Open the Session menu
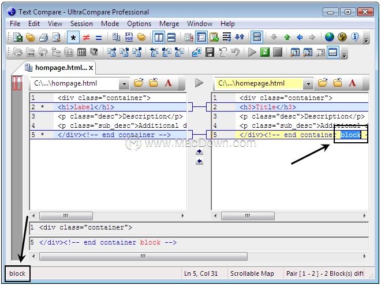 [x=81, y=24]
